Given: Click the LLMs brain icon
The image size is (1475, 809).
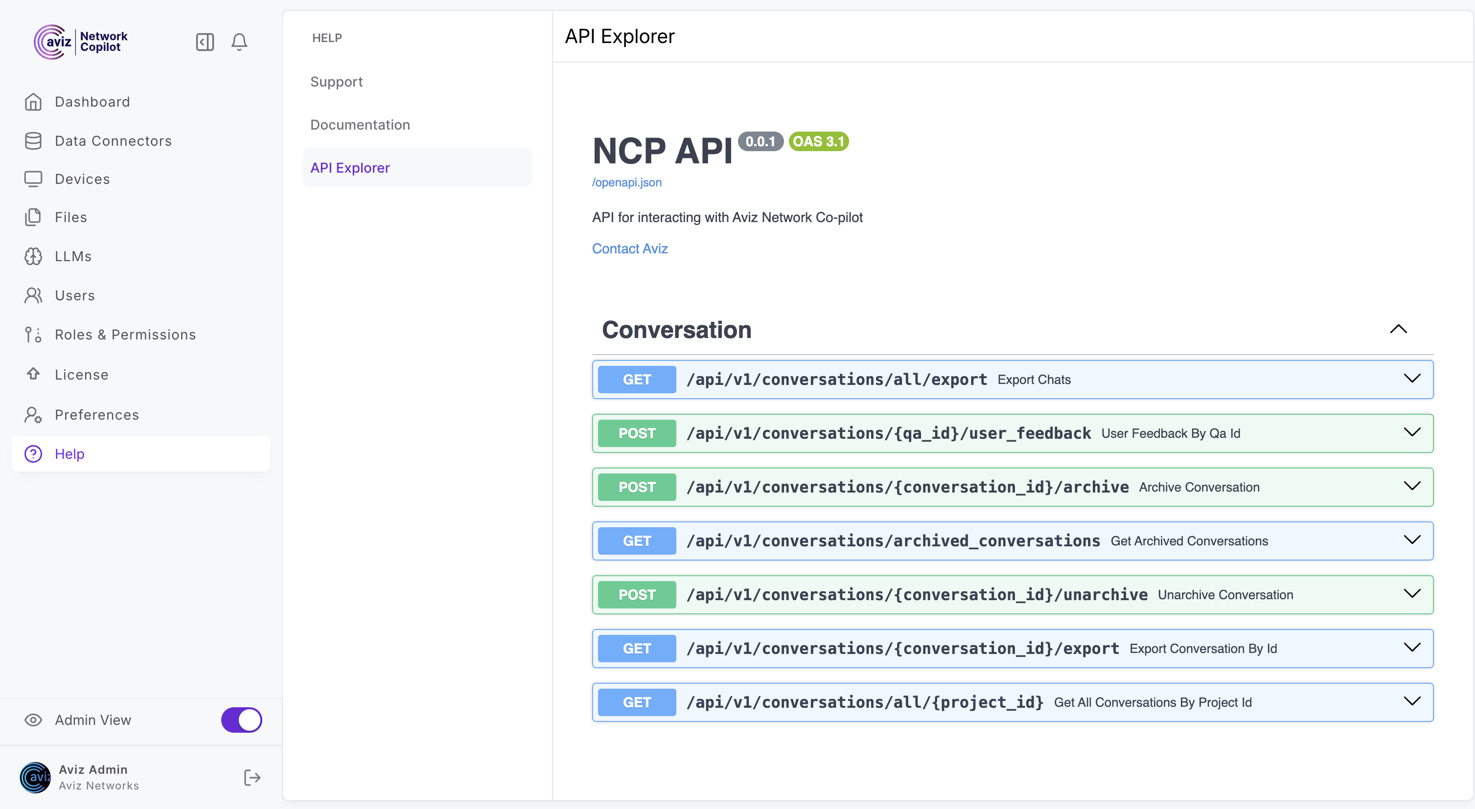Looking at the screenshot, I should [x=33, y=256].
